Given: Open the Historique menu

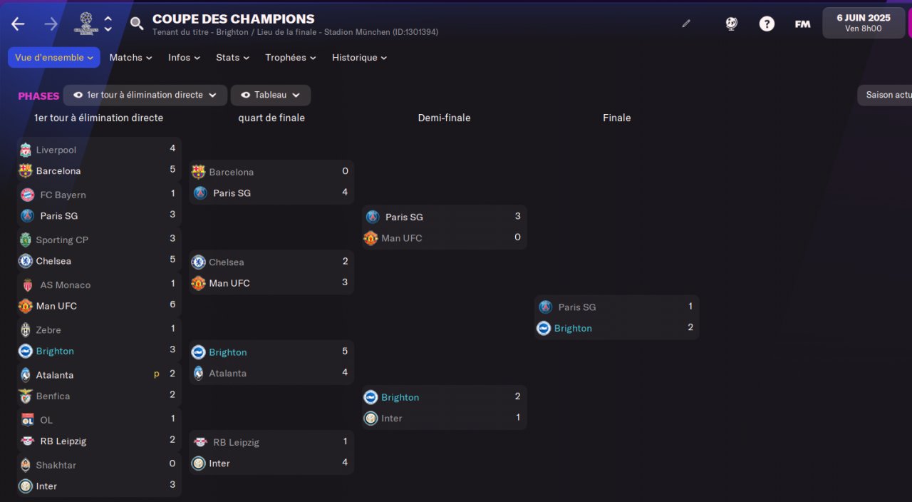Looking at the screenshot, I should click(x=359, y=58).
